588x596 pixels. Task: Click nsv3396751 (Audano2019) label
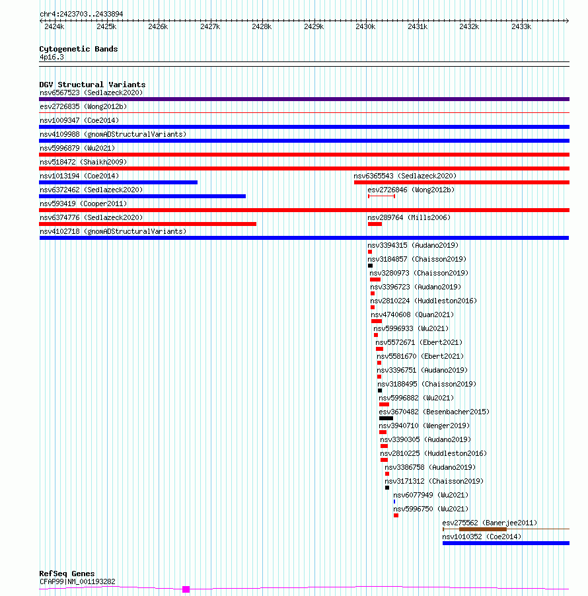tap(422, 370)
